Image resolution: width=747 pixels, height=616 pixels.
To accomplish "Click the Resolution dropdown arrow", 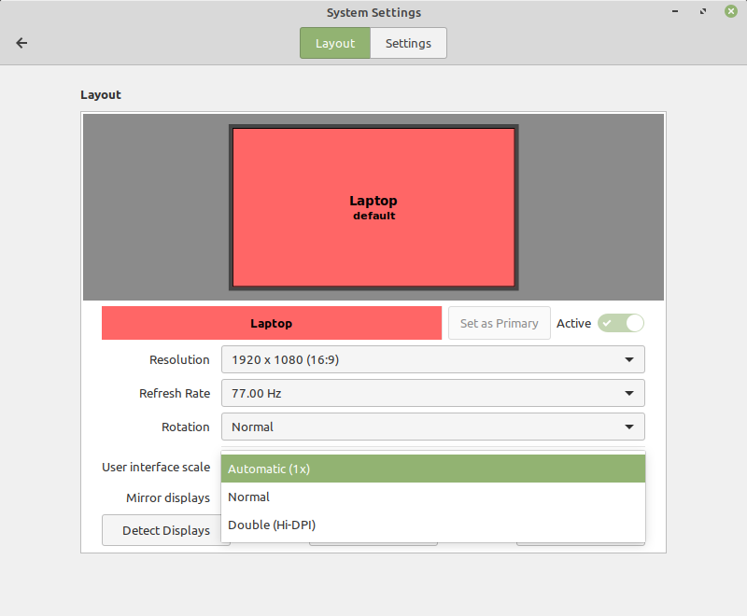I will [x=629, y=360].
